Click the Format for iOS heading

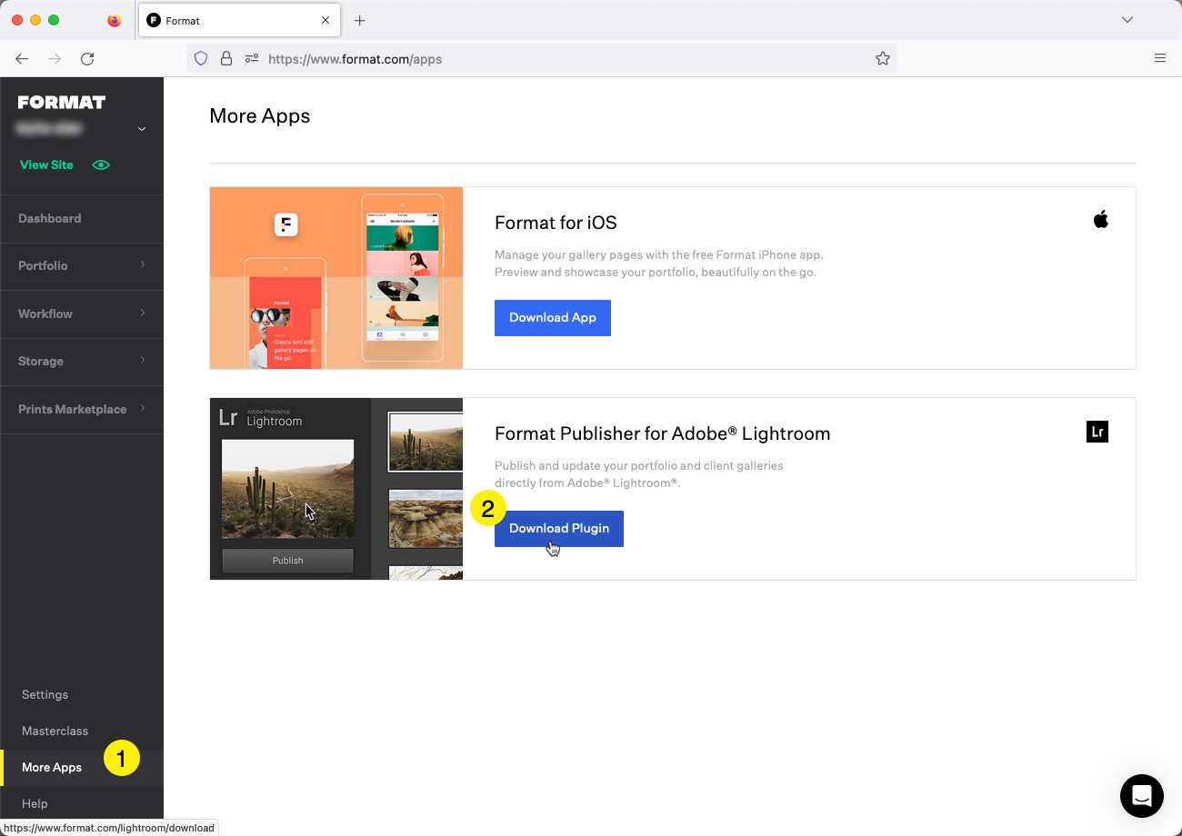(556, 223)
